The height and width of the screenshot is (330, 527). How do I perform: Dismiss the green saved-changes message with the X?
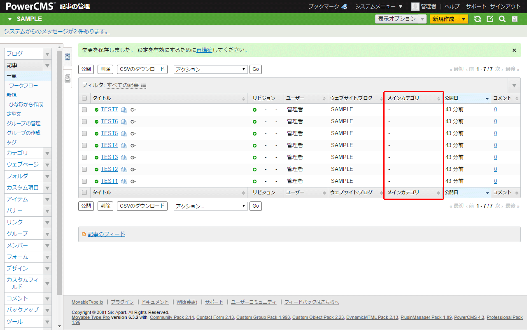coord(514,50)
